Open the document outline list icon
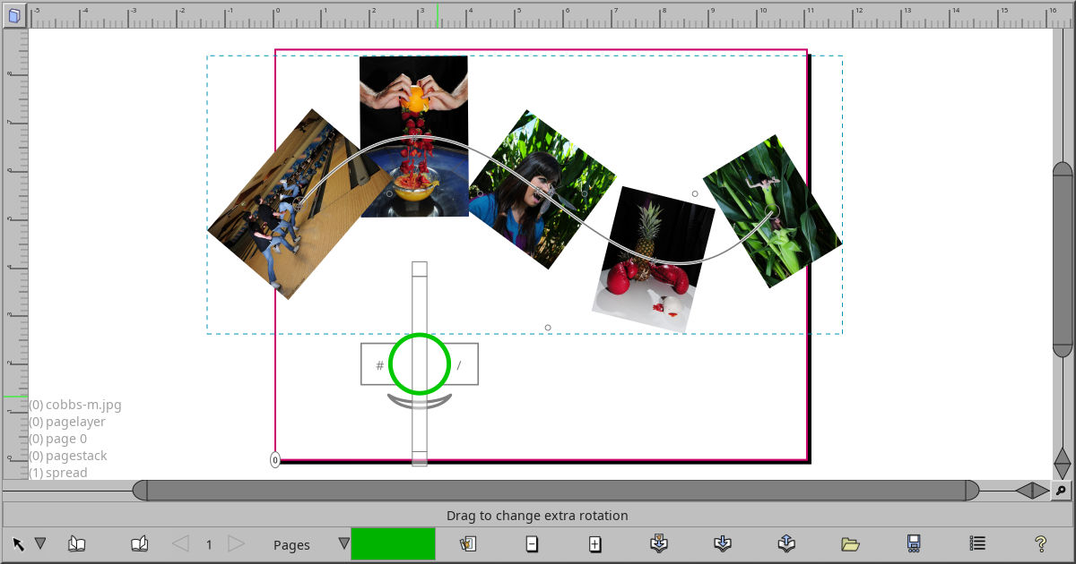 [x=976, y=543]
